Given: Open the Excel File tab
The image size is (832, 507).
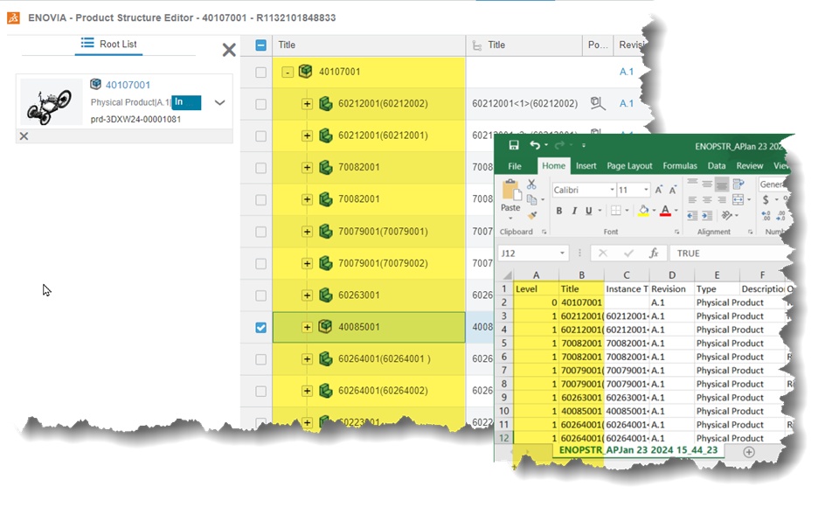Looking at the screenshot, I should (515, 166).
